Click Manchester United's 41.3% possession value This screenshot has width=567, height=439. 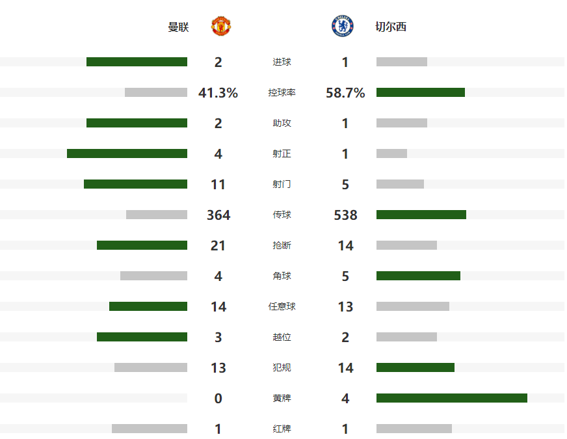coord(218,93)
